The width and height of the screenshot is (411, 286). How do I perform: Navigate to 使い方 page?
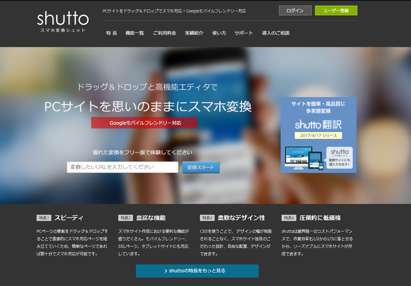pyautogui.click(x=219, y=33)
